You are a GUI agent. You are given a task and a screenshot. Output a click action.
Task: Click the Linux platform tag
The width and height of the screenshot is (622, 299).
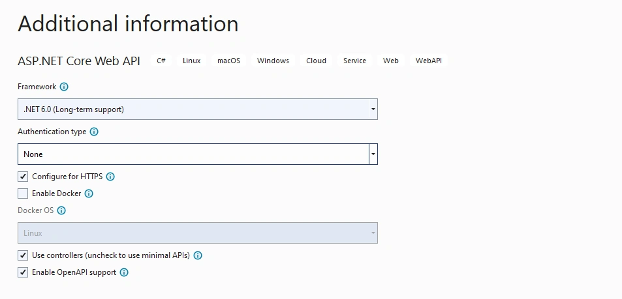(192, 61)
